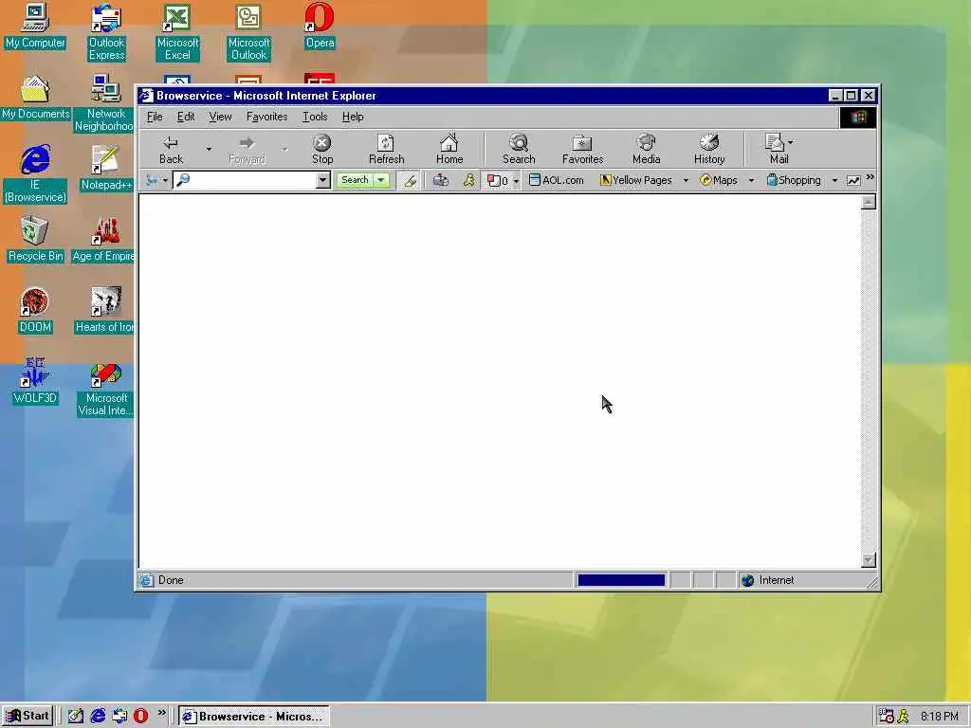Go to the Home page
The height and width of the screenshot is (728, 971).
coord(449,149)
